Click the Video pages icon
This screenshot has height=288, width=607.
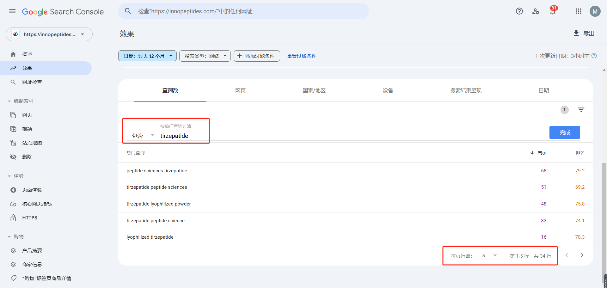click(13, 129)
